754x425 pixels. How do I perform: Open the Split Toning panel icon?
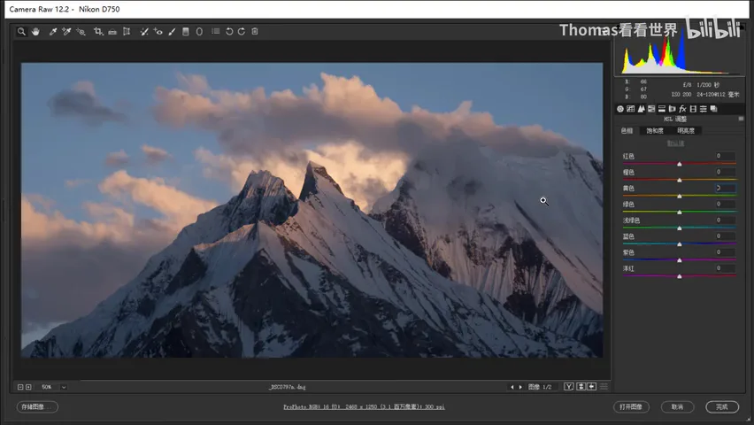click(662, 109)
